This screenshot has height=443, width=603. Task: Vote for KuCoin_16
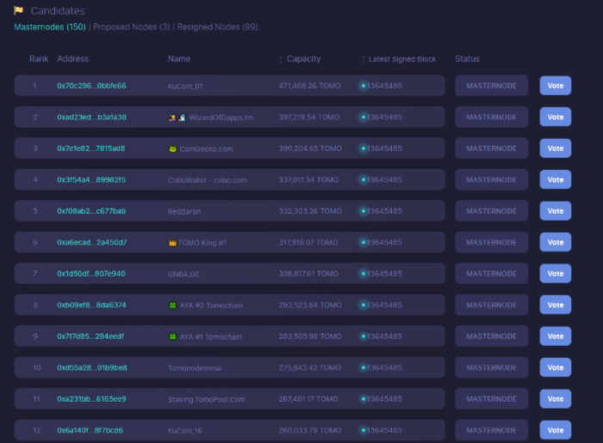point(556,430)
